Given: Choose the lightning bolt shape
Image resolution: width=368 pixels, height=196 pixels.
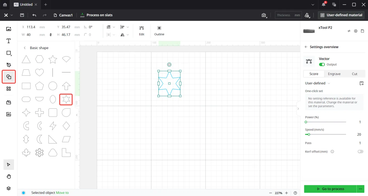Looking at the screenshot, I should (x=53, y=126).
